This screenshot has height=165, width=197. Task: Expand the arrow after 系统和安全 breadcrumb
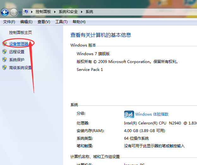82,12
